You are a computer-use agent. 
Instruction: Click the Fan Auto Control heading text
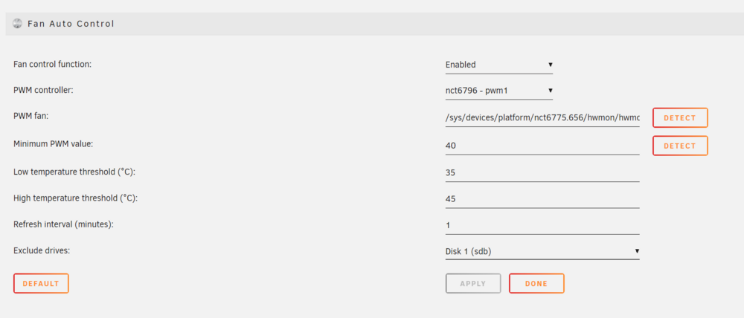coord(71,23)
